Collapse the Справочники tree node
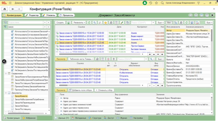Screen dimensions: 218x123 coord(6,74)
